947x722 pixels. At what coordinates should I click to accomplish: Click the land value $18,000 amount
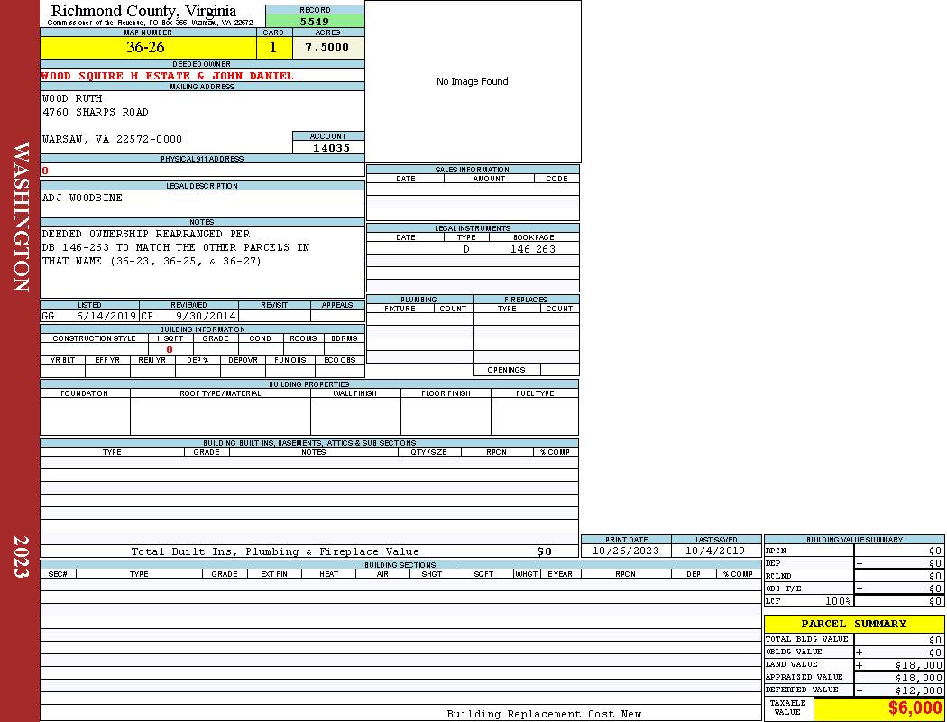click(918, 665)
